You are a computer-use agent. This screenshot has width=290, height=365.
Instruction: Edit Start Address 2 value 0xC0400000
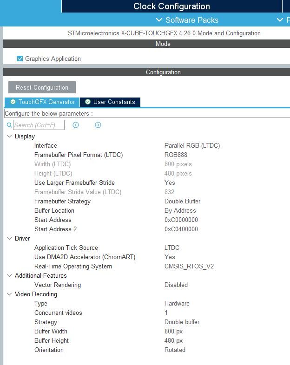(x=181, y=229)
